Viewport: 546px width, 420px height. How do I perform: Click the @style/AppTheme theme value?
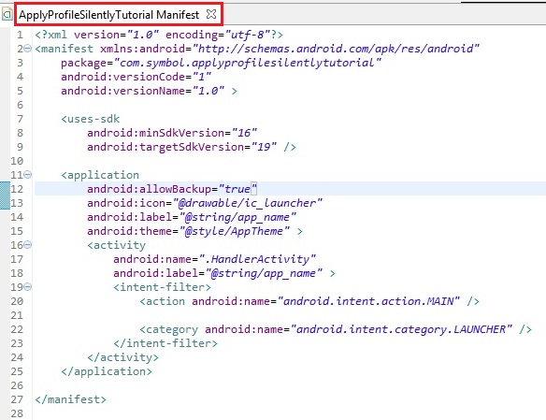(x=235, y=231)
